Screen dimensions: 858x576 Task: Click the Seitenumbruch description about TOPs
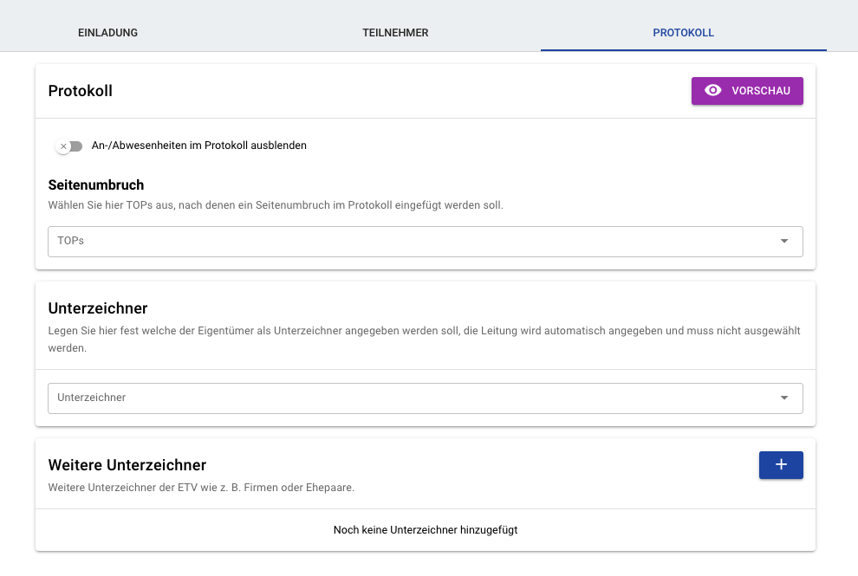point(276,205)
